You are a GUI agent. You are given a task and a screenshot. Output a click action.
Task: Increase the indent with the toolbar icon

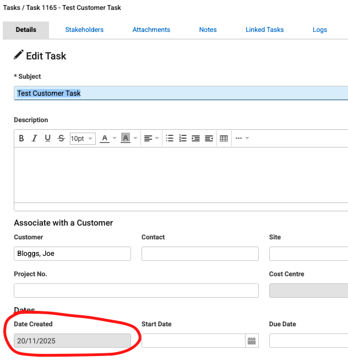(x=196, y=138)
